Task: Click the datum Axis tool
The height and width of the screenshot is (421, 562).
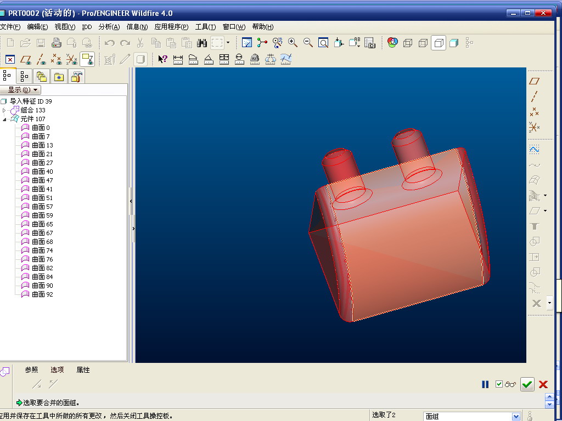Action: coord(535,96)
